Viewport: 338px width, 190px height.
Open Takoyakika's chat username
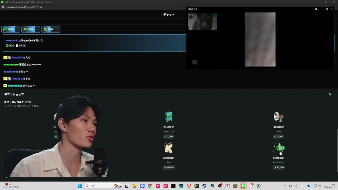(x=15, y=85)
